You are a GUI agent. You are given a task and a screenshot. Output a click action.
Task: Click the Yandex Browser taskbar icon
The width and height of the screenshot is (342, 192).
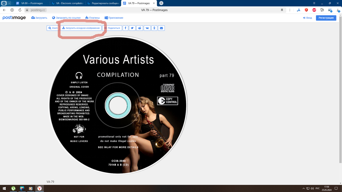click(39, 188)
